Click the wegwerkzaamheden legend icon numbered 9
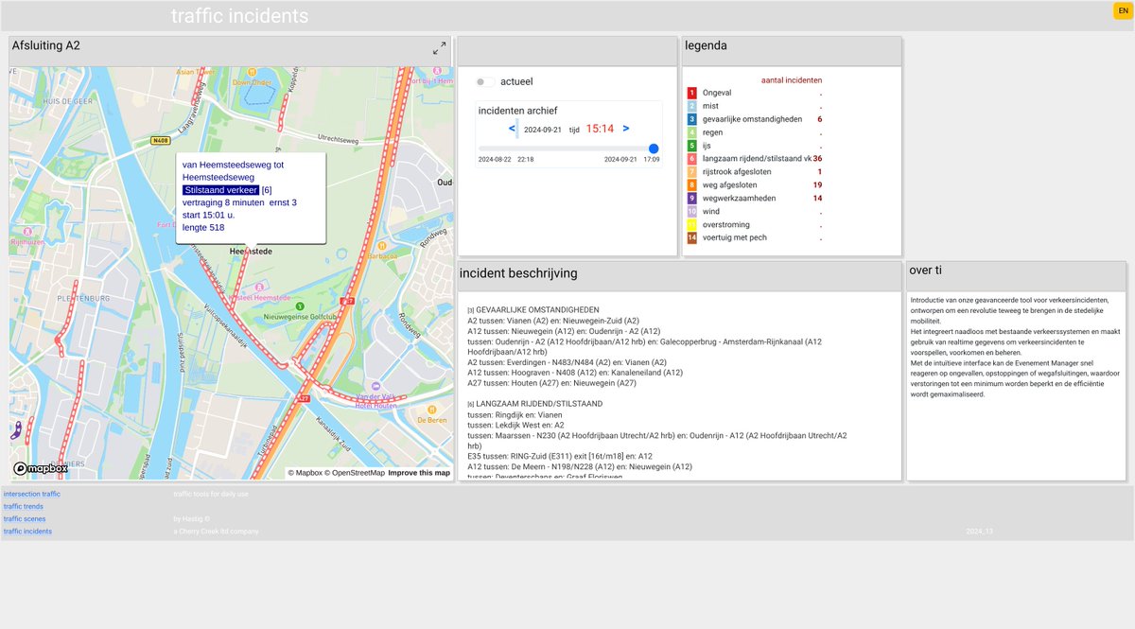The width and height of the screenshot is (1135, 629). [691, 199]
